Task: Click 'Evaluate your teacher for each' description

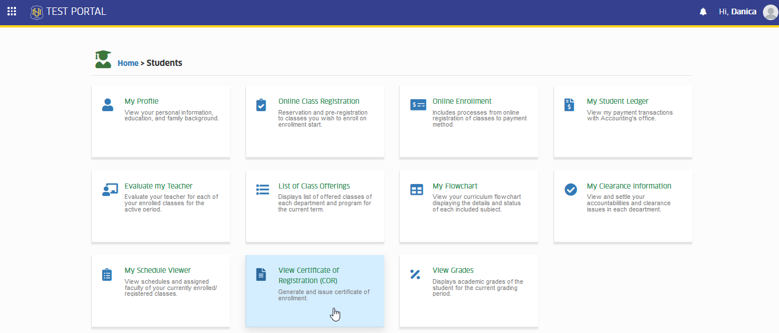Action: 172,203
